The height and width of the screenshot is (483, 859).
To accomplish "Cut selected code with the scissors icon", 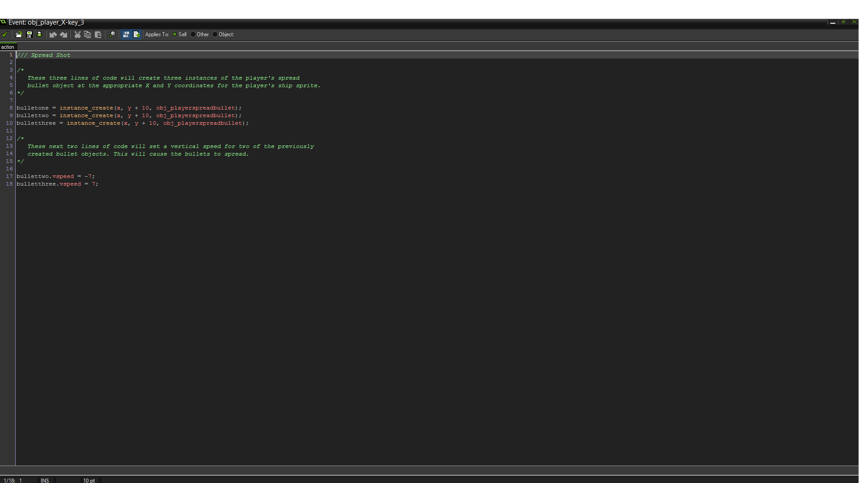I will point(77,34).
